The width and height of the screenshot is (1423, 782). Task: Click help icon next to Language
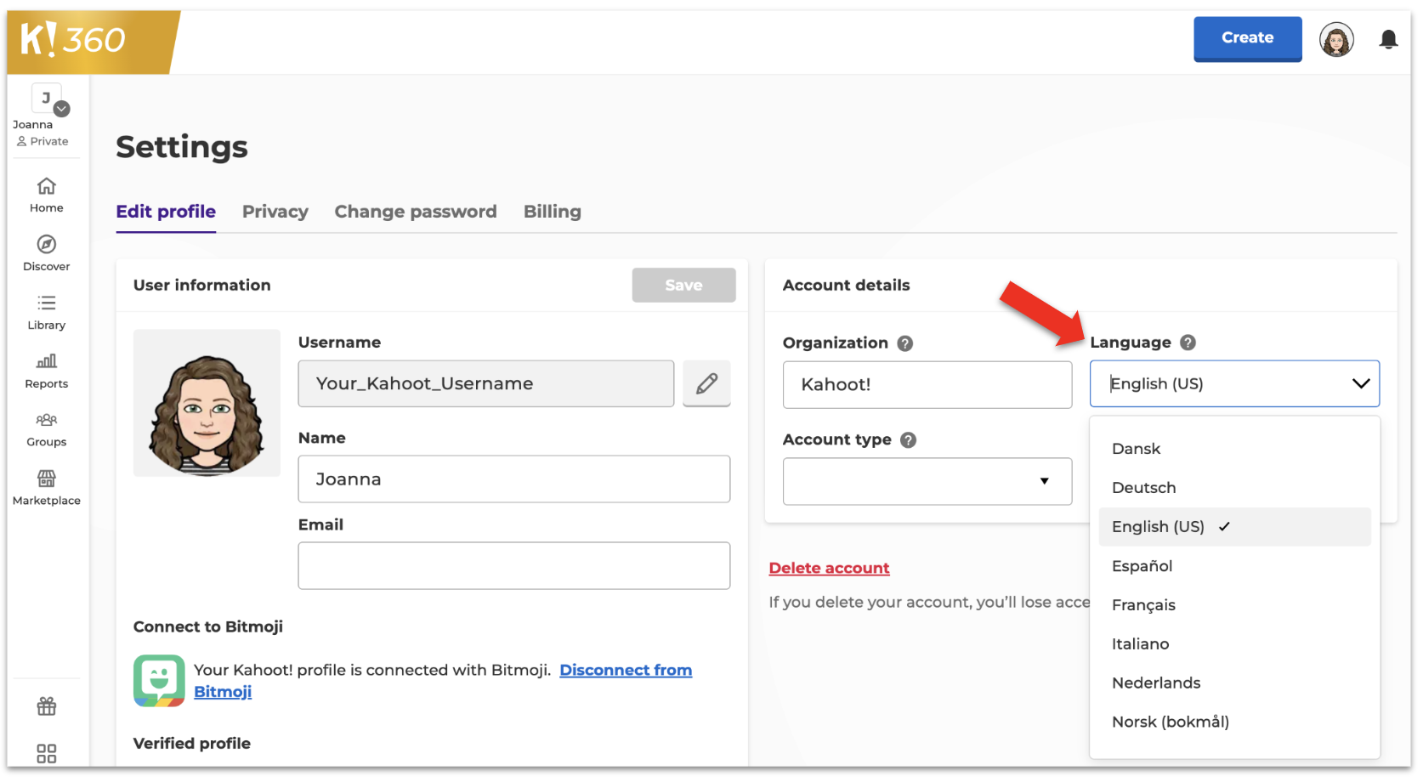tap(1188, 343)
